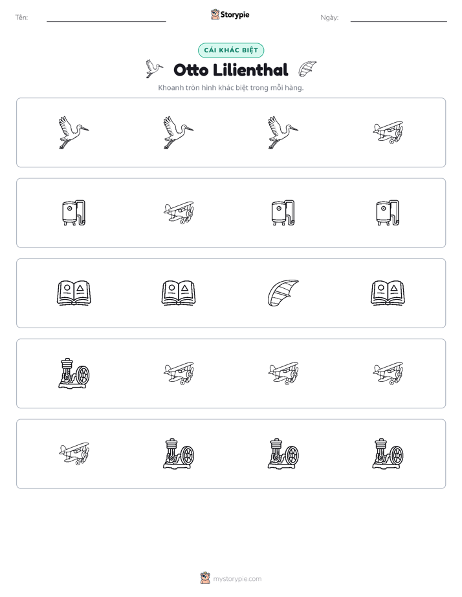Click the first stork in the first row

tap(74, 132)
